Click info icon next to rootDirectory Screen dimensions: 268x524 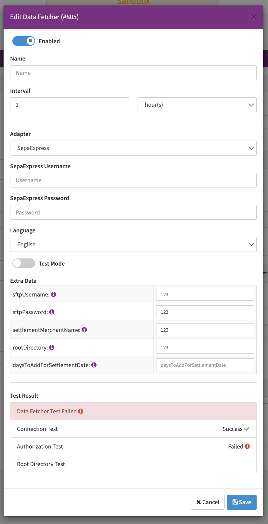52,347
